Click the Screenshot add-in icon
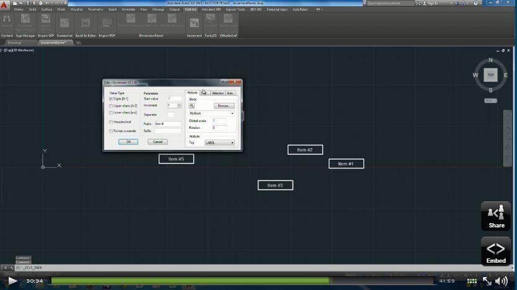This screenshot has height=290, width=517. coord(64,22)
